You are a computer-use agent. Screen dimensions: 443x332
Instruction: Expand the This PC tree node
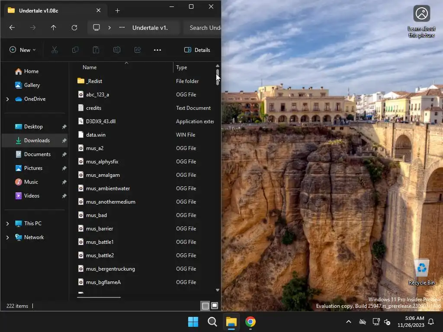[8, 223]
